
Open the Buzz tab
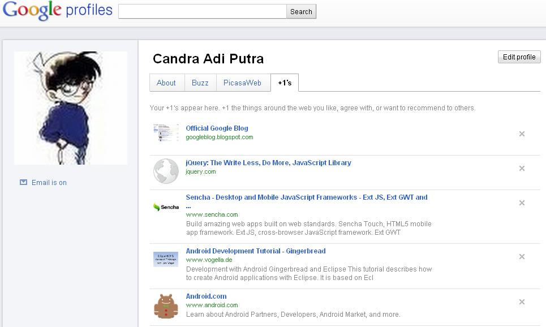[x=200, y=83]
